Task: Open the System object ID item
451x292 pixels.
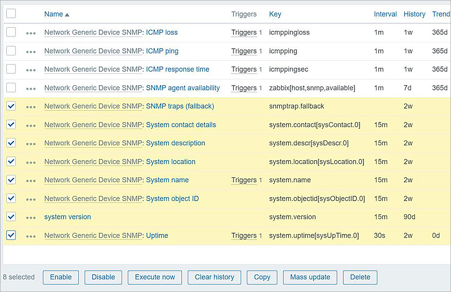Action: pos(172,199)
